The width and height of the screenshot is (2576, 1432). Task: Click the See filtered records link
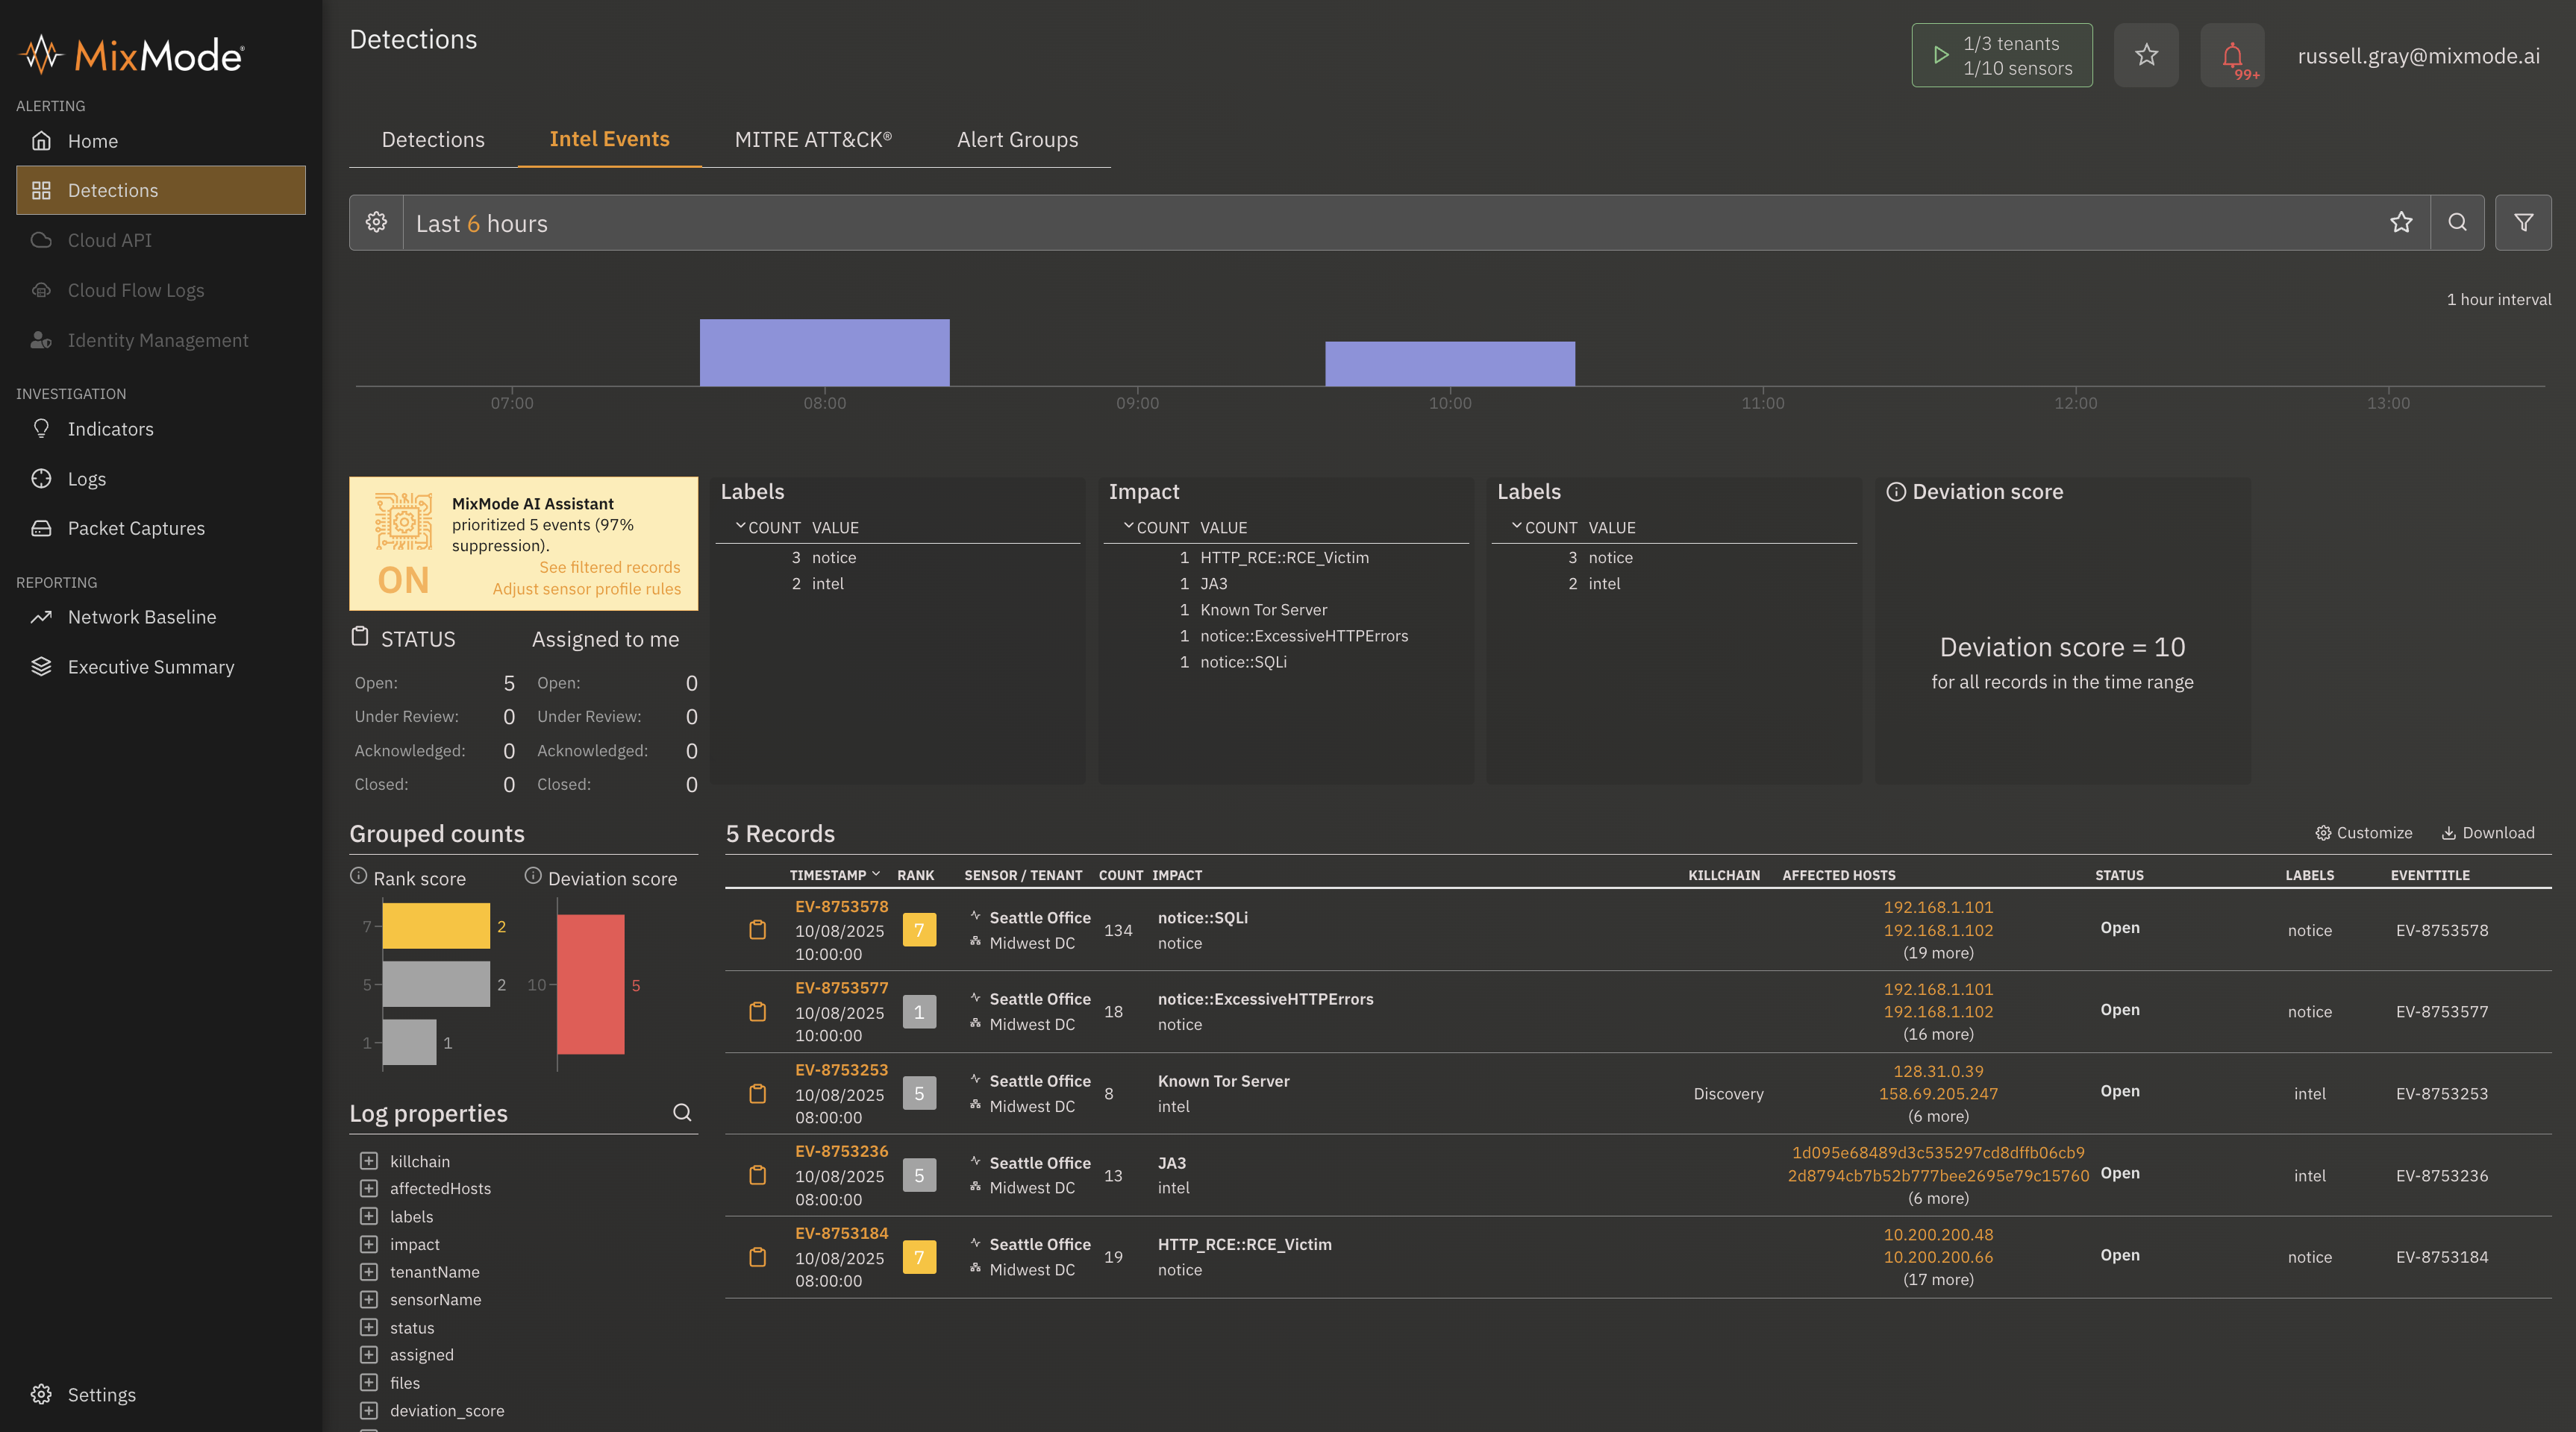(609, 568)
